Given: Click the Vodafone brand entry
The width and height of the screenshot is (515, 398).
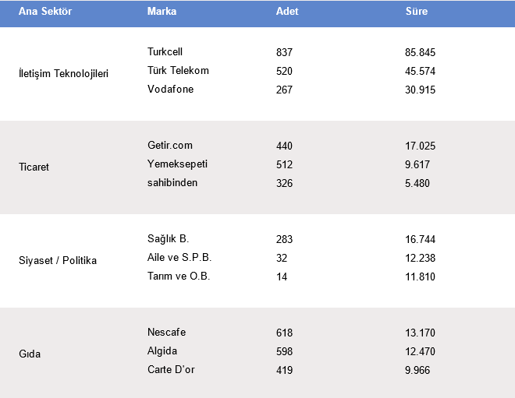Looking at the screenshot, I should pos(170,90).
